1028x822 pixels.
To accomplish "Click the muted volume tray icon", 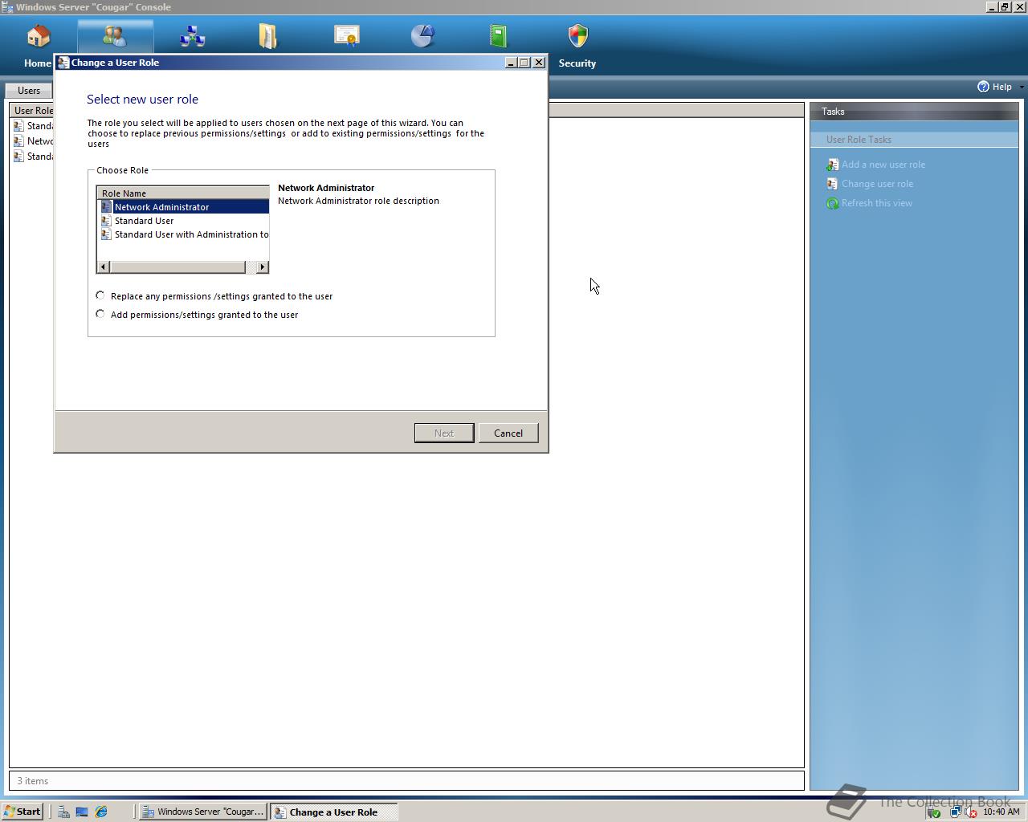I will click(970, 812).
